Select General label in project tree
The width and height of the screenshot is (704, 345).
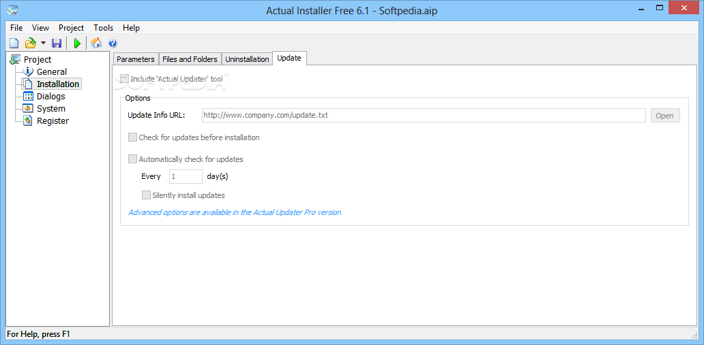[x=52, y=71]
